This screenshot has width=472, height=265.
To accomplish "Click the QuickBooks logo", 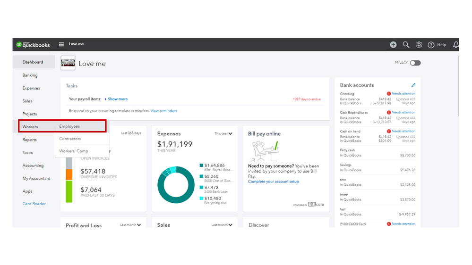I will (33, 44).
